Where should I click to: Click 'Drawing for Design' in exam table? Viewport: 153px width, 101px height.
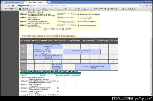tap(35, 84)
